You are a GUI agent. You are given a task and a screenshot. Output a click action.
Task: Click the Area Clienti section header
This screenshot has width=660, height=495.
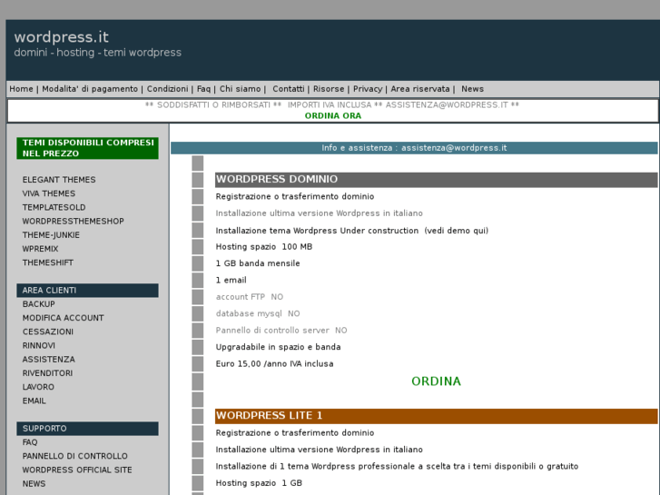87,291
